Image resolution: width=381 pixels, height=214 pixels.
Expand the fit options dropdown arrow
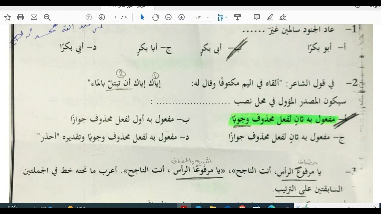(226, 17)
